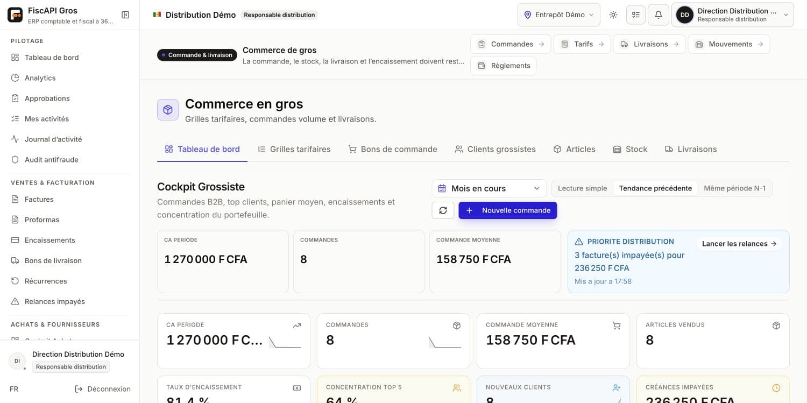807x403 pixels.
Task: Click the 236 250 F CFA unpaid amount
Action: (x=601, y=268)
